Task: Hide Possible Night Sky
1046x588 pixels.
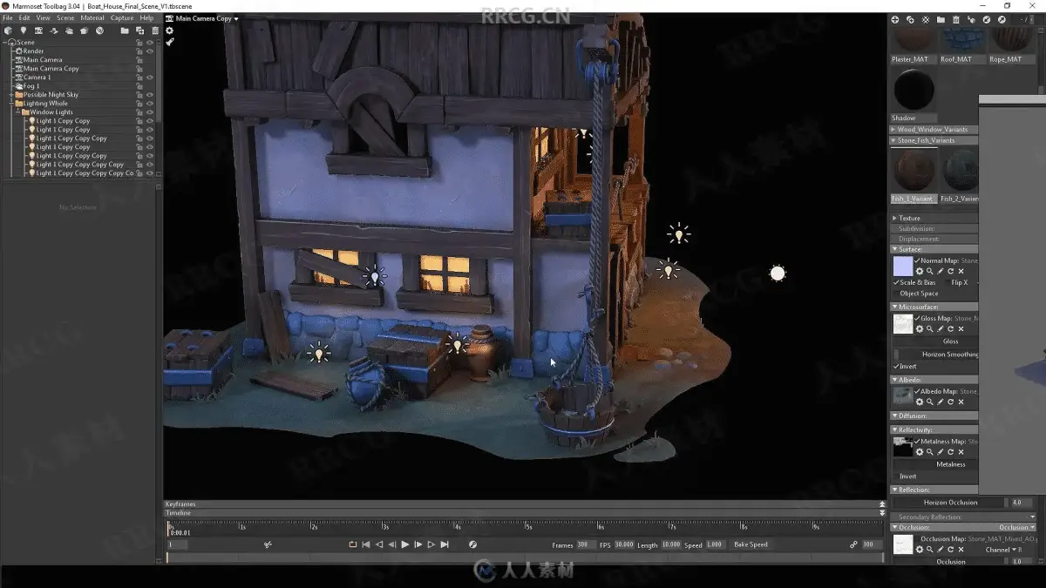Action: (x=150, y=95)
